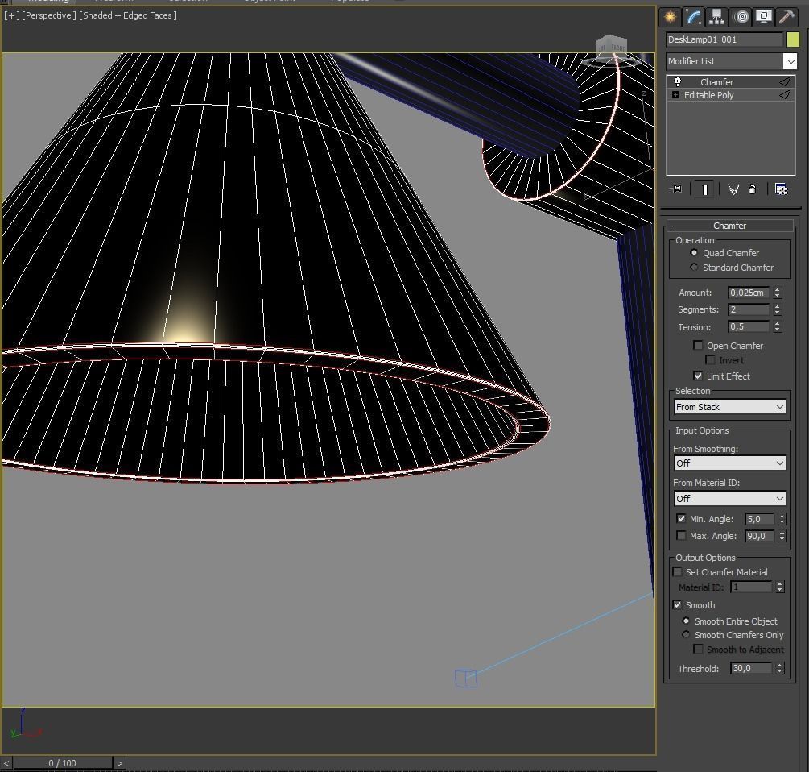
Task: Click the Material ID spinner arrows
Action: (779, 587)
